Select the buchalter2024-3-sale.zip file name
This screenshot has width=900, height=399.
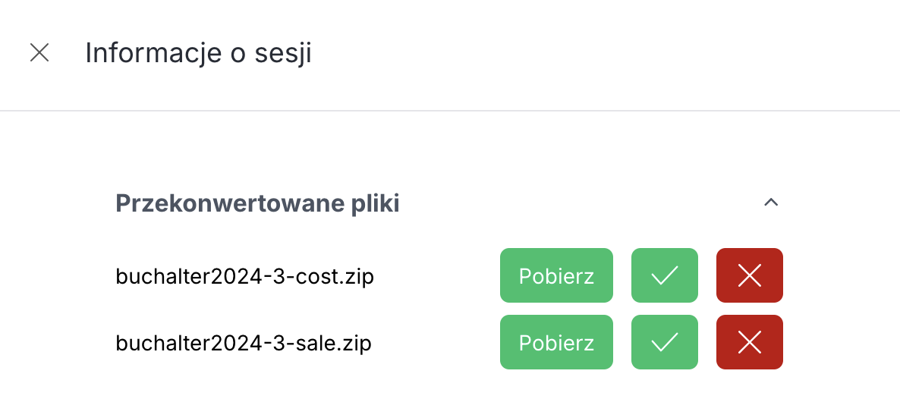243,344
